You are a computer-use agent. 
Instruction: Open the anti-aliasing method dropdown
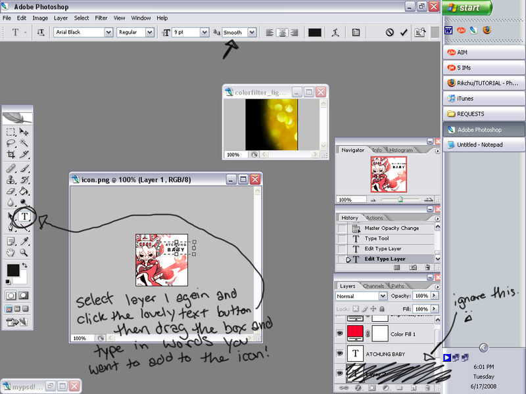[252, 32]
